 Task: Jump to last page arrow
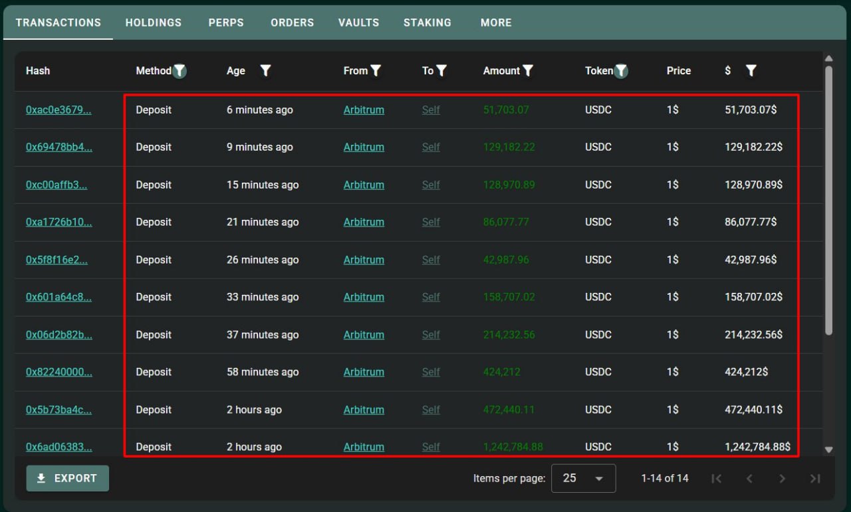[x=815, y=479]
